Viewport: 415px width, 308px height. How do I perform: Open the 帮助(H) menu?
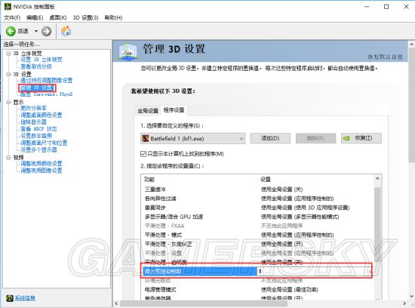click(113, 18)
